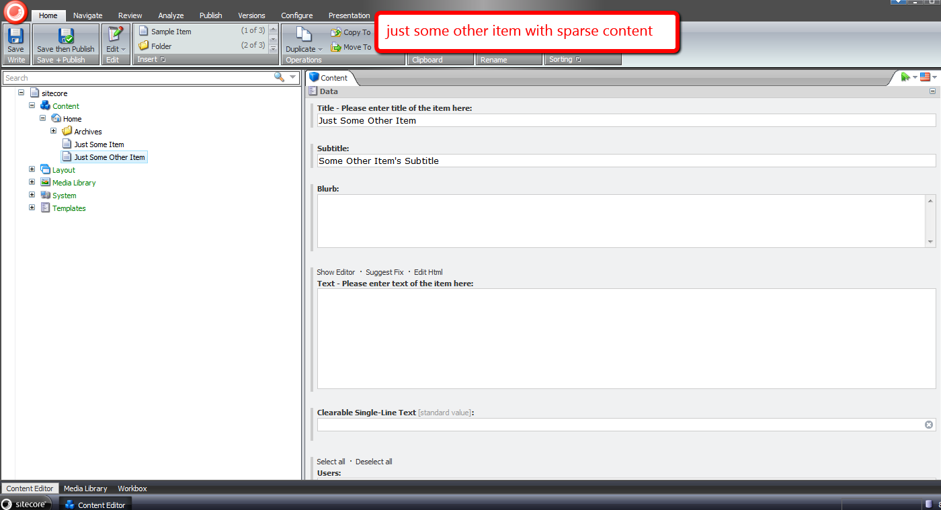Expand the Templates tree node
This screenshot has width=941, height=510.
[x=32, y=208]
